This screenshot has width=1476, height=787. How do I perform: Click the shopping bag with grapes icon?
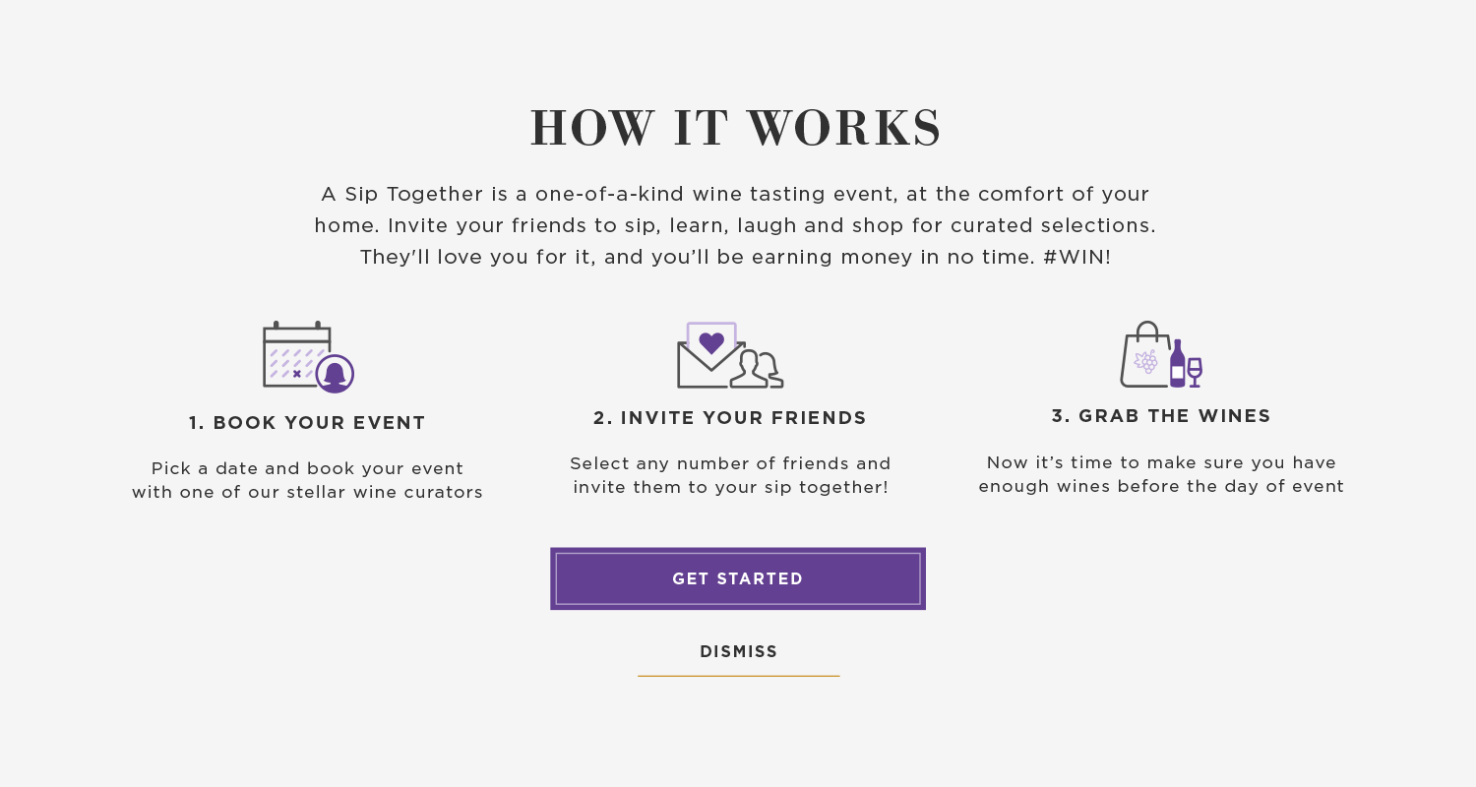(1144, 354)
